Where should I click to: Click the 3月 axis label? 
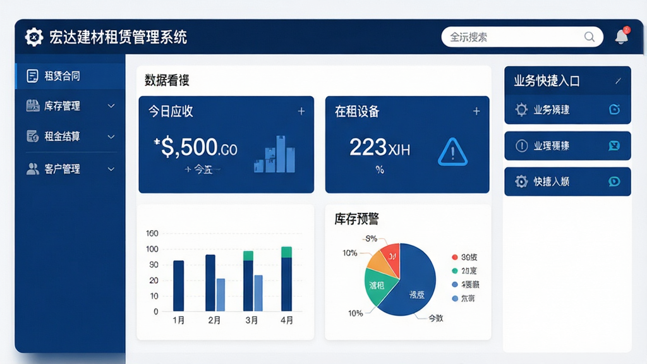click(251, 320)
